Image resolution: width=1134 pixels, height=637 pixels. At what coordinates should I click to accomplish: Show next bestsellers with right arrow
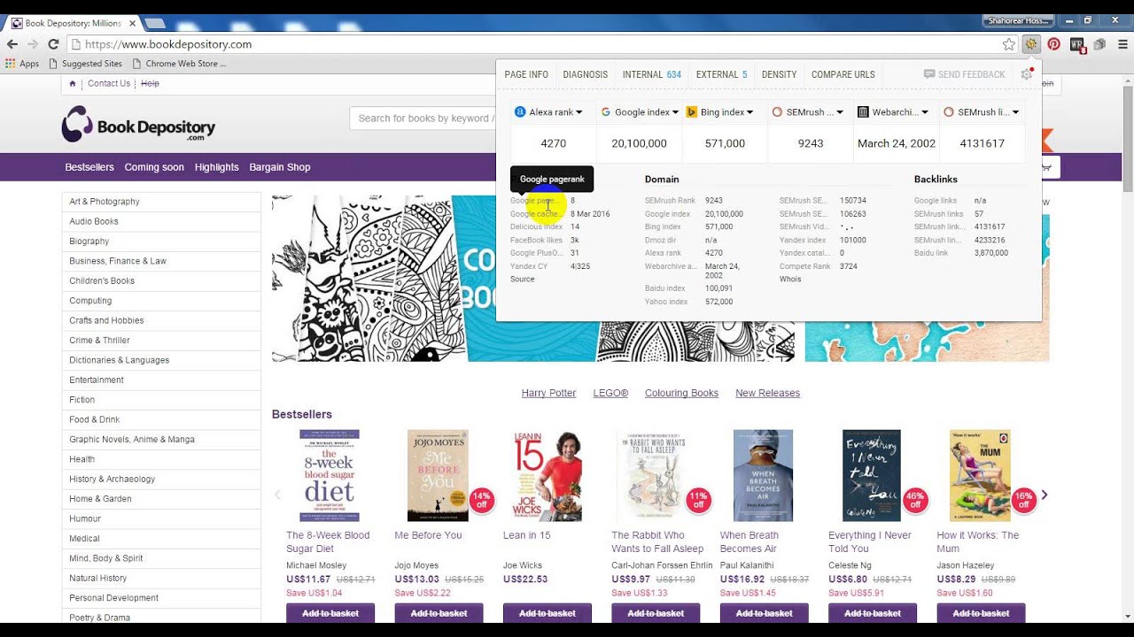1044,495
